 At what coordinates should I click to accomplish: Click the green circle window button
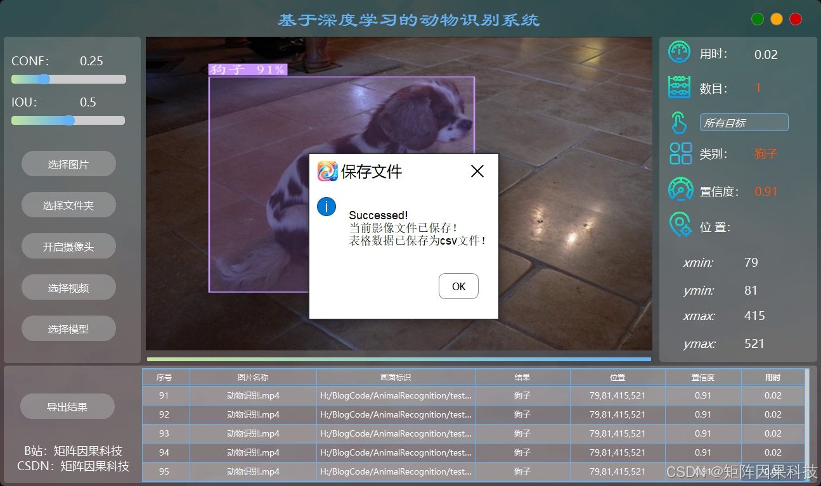[757, 19]
